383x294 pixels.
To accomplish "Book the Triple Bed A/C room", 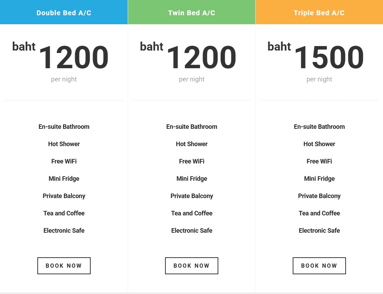I will coord(319,266).
